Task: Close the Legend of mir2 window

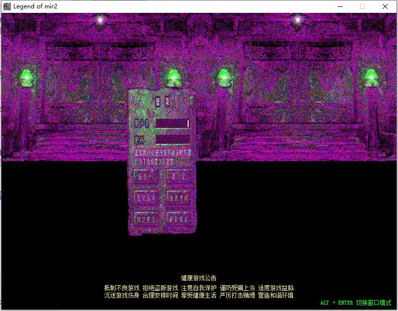Action: [385, 6]
